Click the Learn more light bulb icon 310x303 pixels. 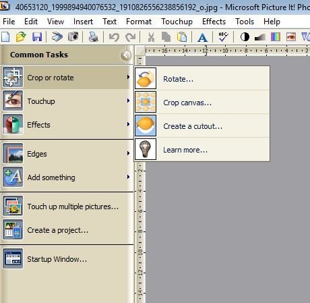(146, 149)
